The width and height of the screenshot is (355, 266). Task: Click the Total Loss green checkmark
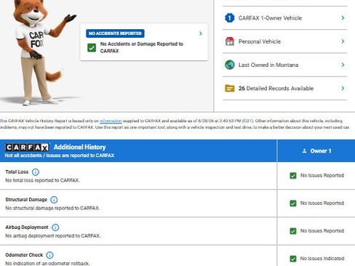tap(293, 175)
